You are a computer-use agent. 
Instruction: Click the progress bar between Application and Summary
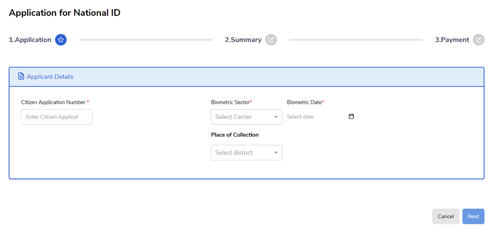pos(145,40)
